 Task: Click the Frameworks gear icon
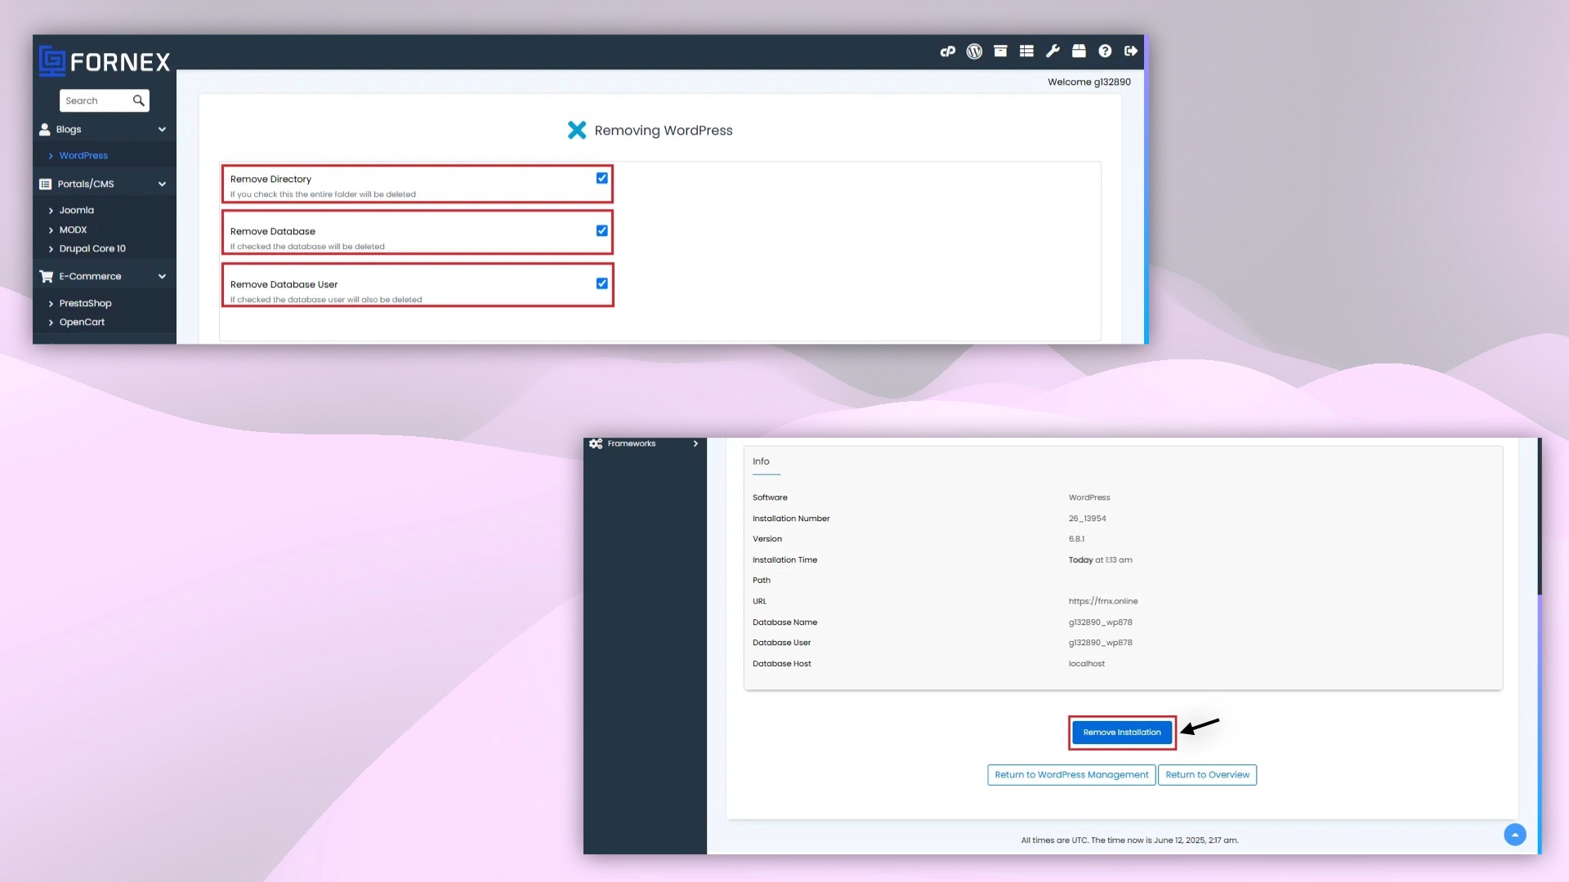[x=595, y=443]
